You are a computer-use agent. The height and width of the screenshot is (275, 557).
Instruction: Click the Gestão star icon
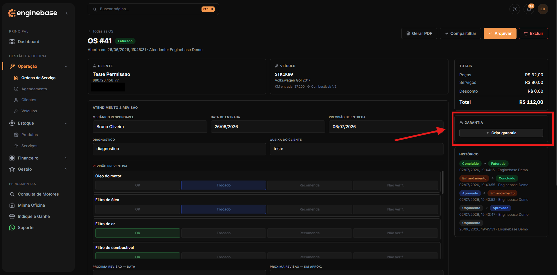(x=12, y=169)
